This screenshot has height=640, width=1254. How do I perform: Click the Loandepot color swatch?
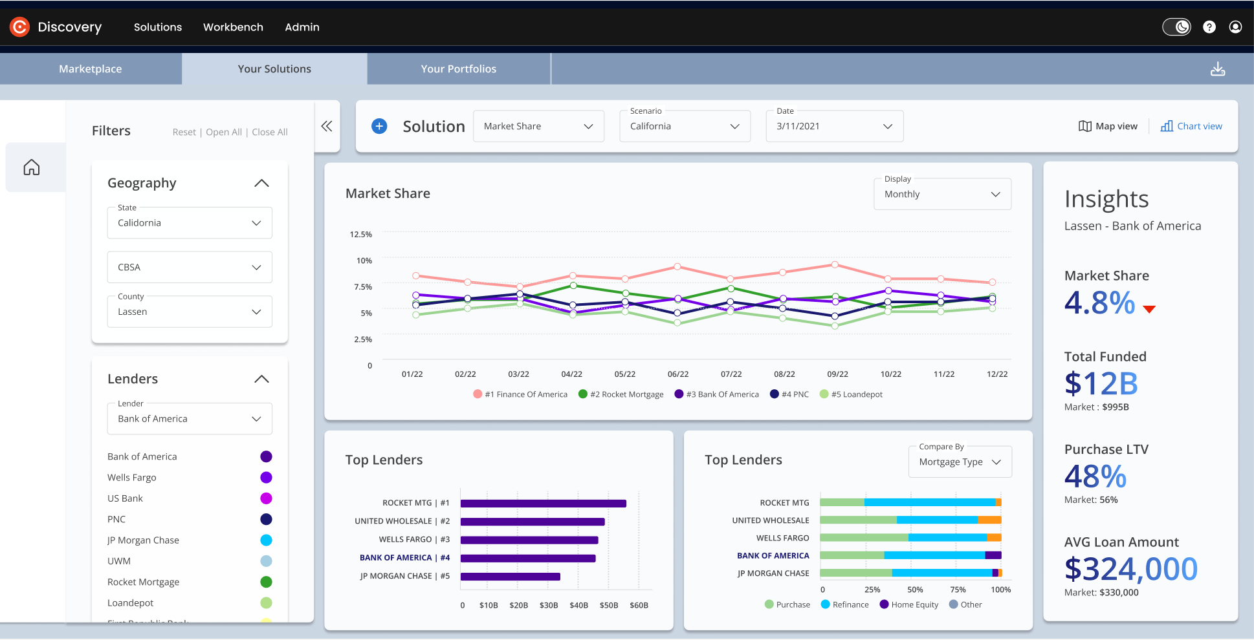pyautogui.click(x=266, y=603)
